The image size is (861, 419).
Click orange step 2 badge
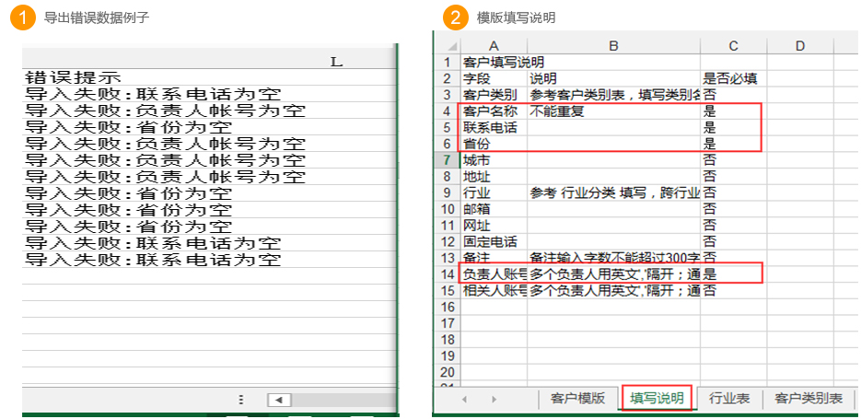pyautogui.click(x=453, y=17)
